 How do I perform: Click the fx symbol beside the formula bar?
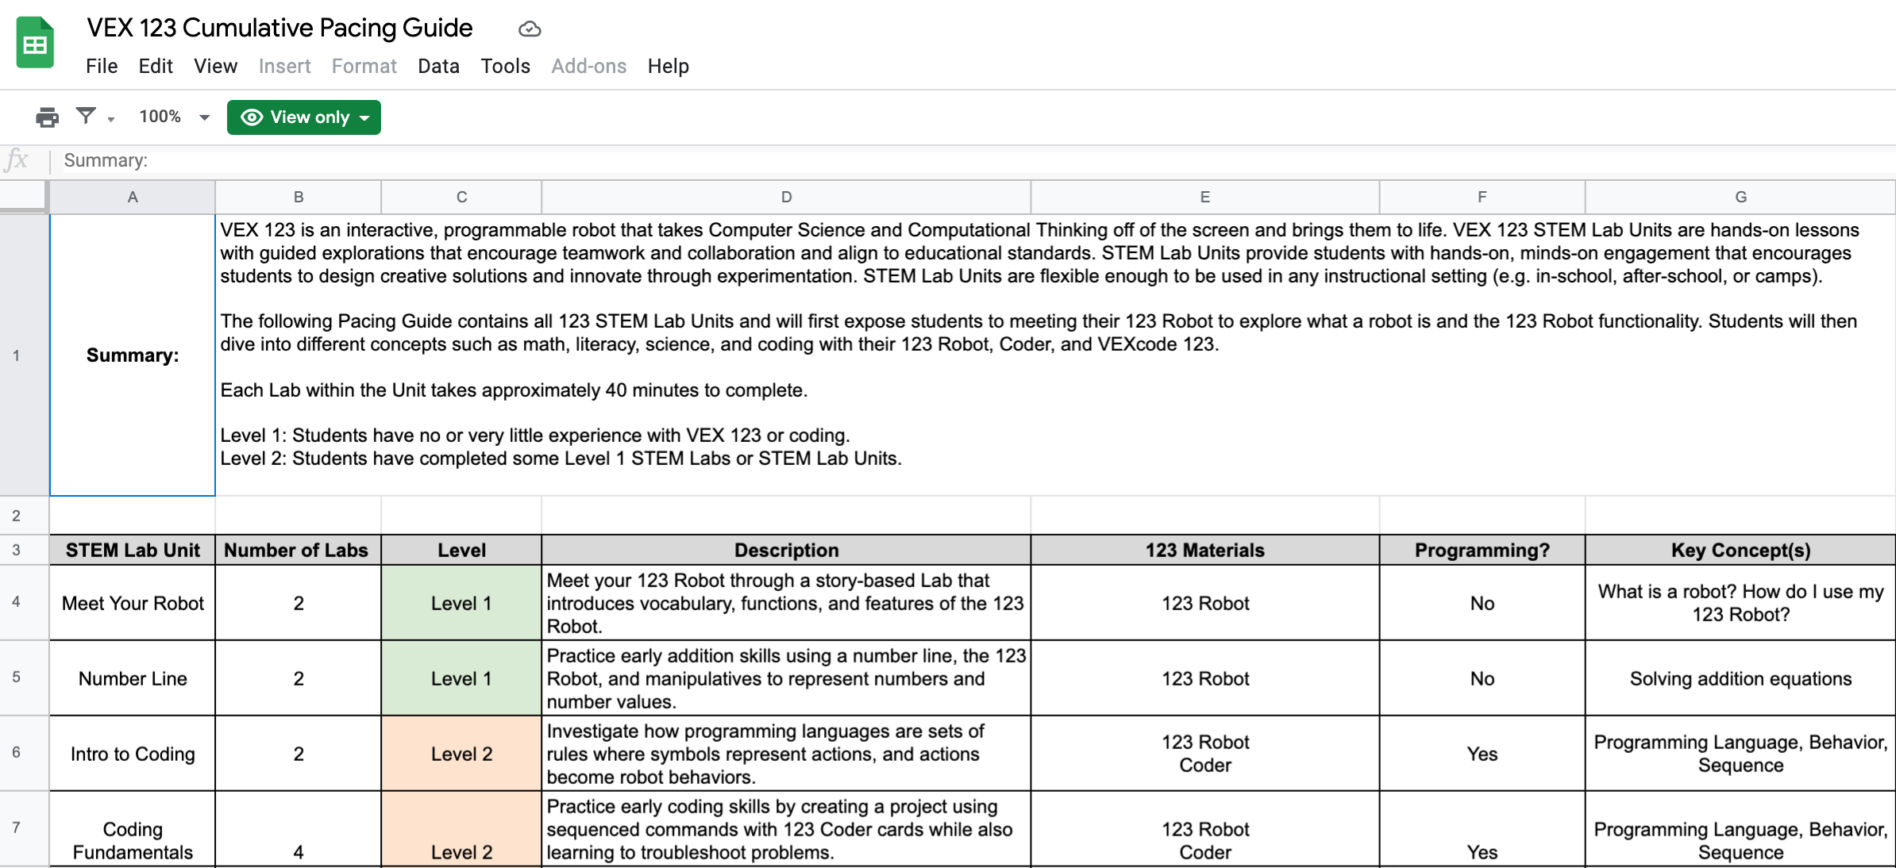pyautogui.click(x=17, y=159)
